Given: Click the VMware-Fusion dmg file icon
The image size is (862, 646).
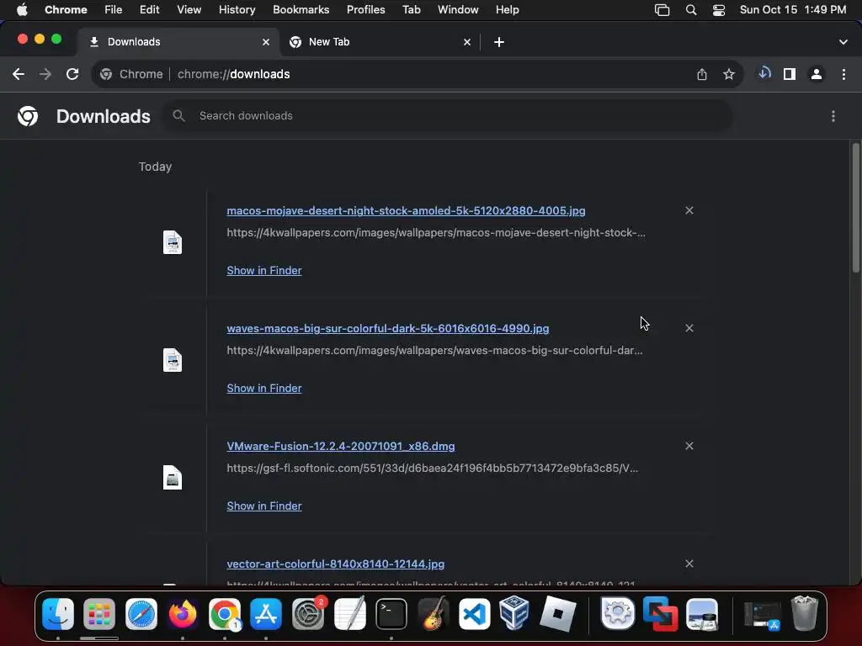Looking at the screenshot, I should point(173,478).
